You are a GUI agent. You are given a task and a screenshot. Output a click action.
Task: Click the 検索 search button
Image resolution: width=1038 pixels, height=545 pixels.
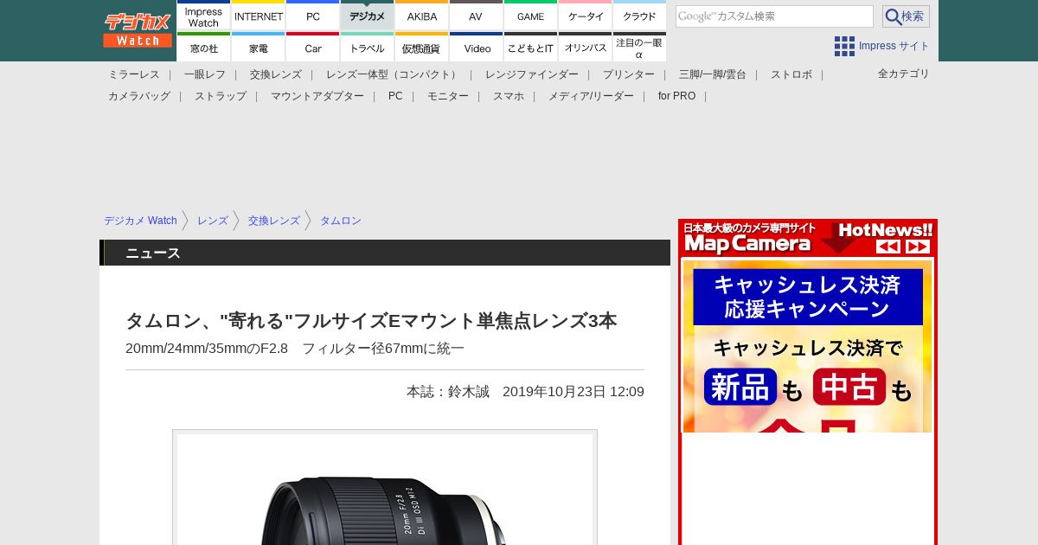[x=906, y=16]
